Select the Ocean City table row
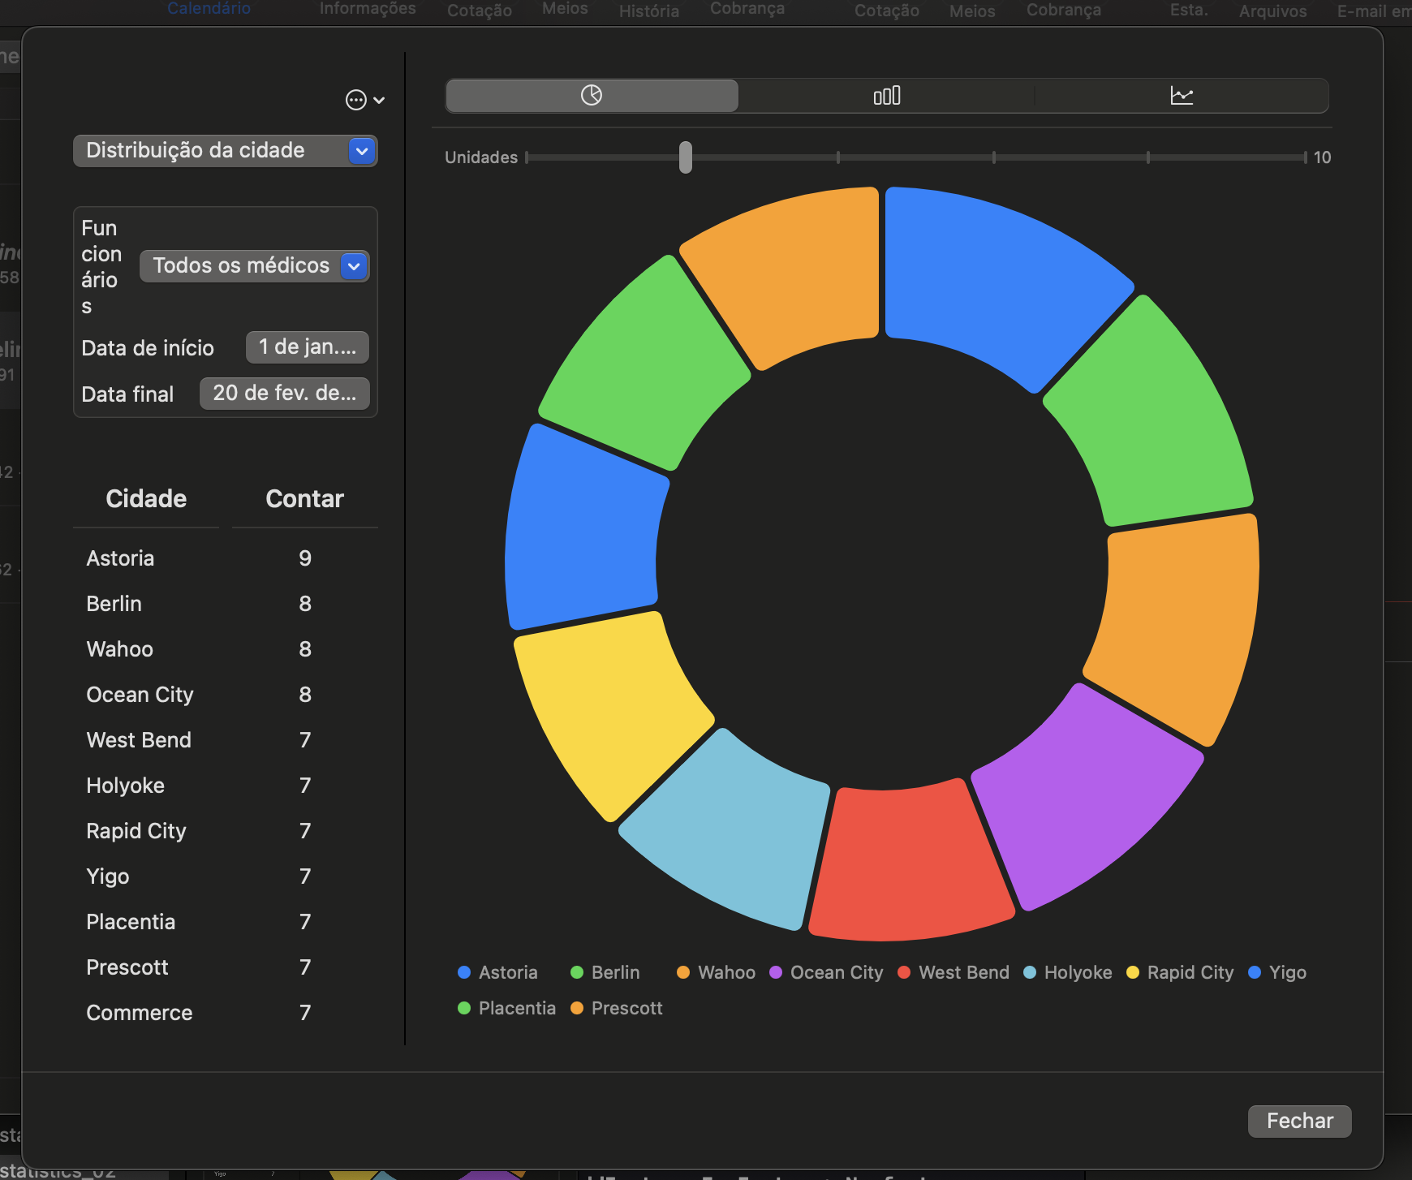 pos(225,695)
